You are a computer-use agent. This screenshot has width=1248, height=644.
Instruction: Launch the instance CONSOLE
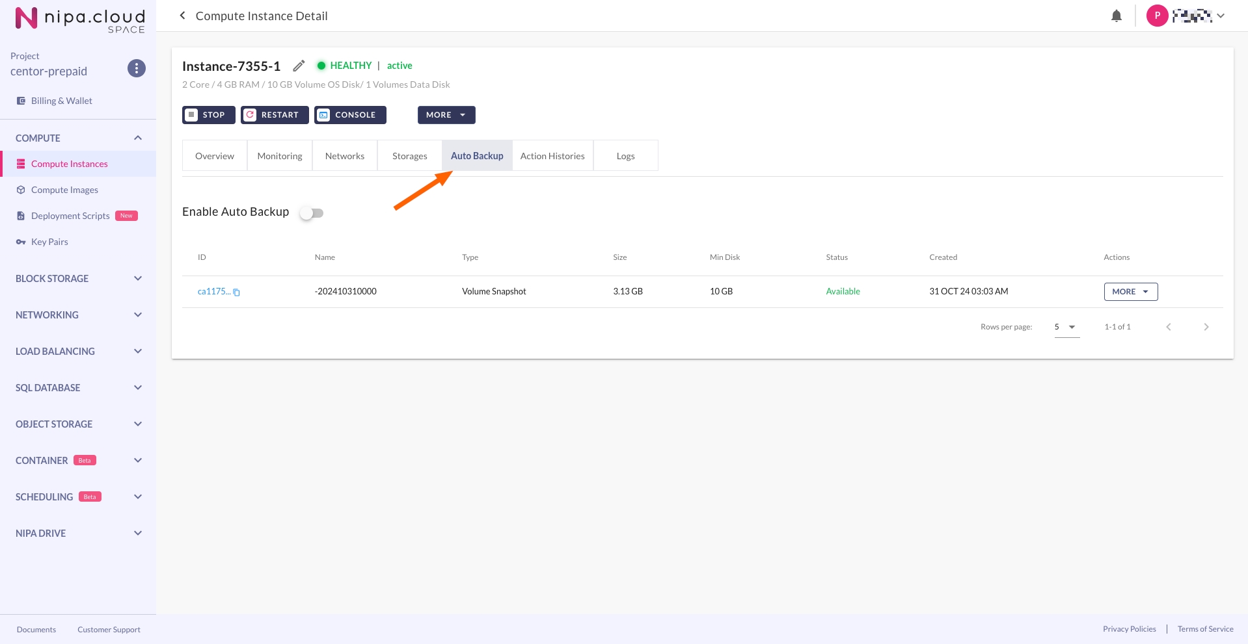350,115
